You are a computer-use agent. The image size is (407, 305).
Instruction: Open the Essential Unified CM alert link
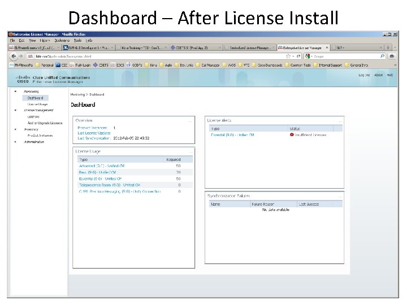[232, 135]
